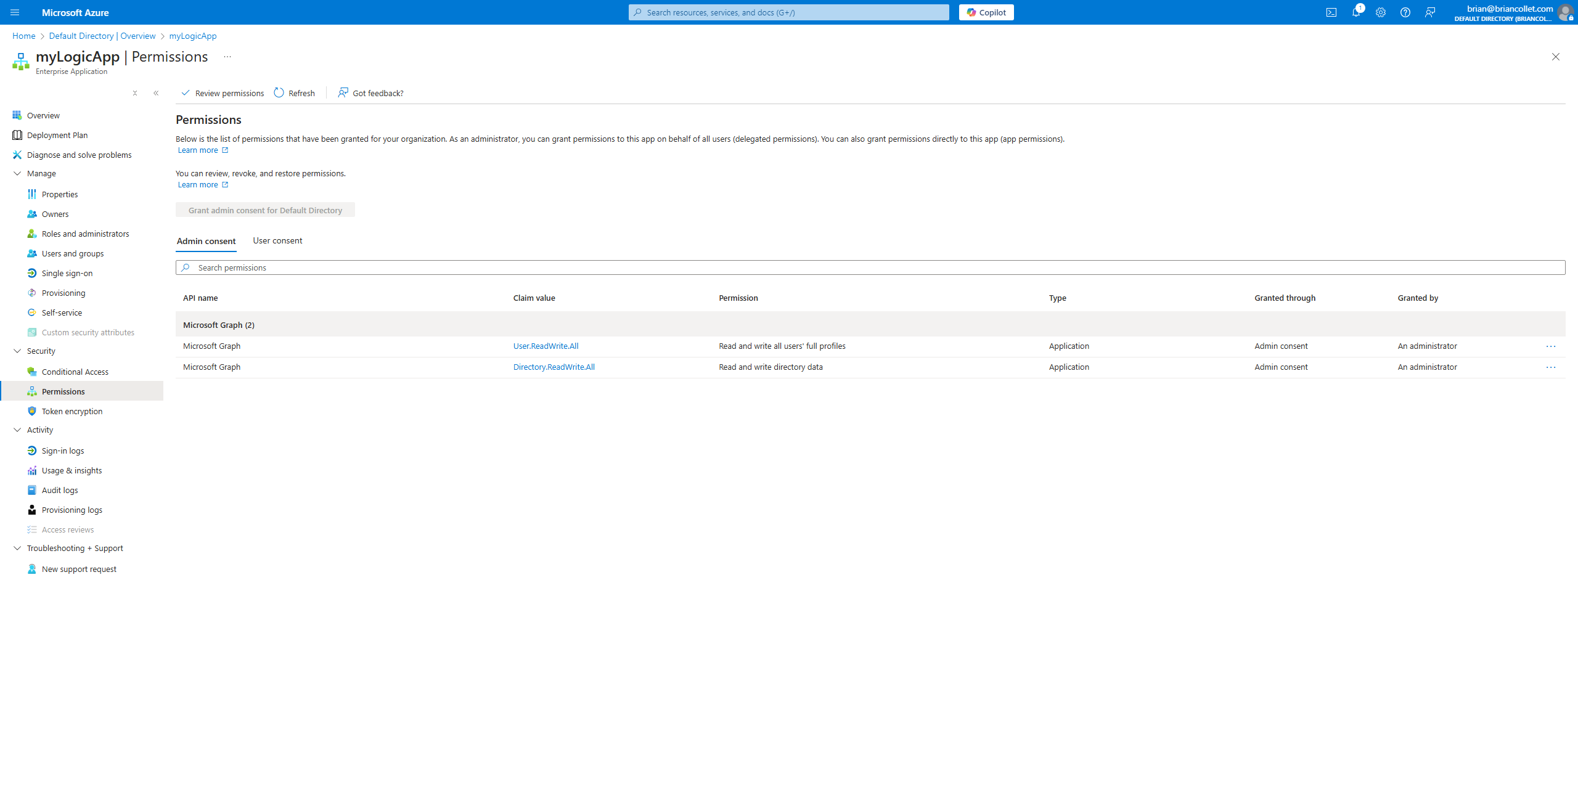The width and height of the screenshot is (1578, 792).
Task: Click the Copilot button
Action: pos(986,12)
